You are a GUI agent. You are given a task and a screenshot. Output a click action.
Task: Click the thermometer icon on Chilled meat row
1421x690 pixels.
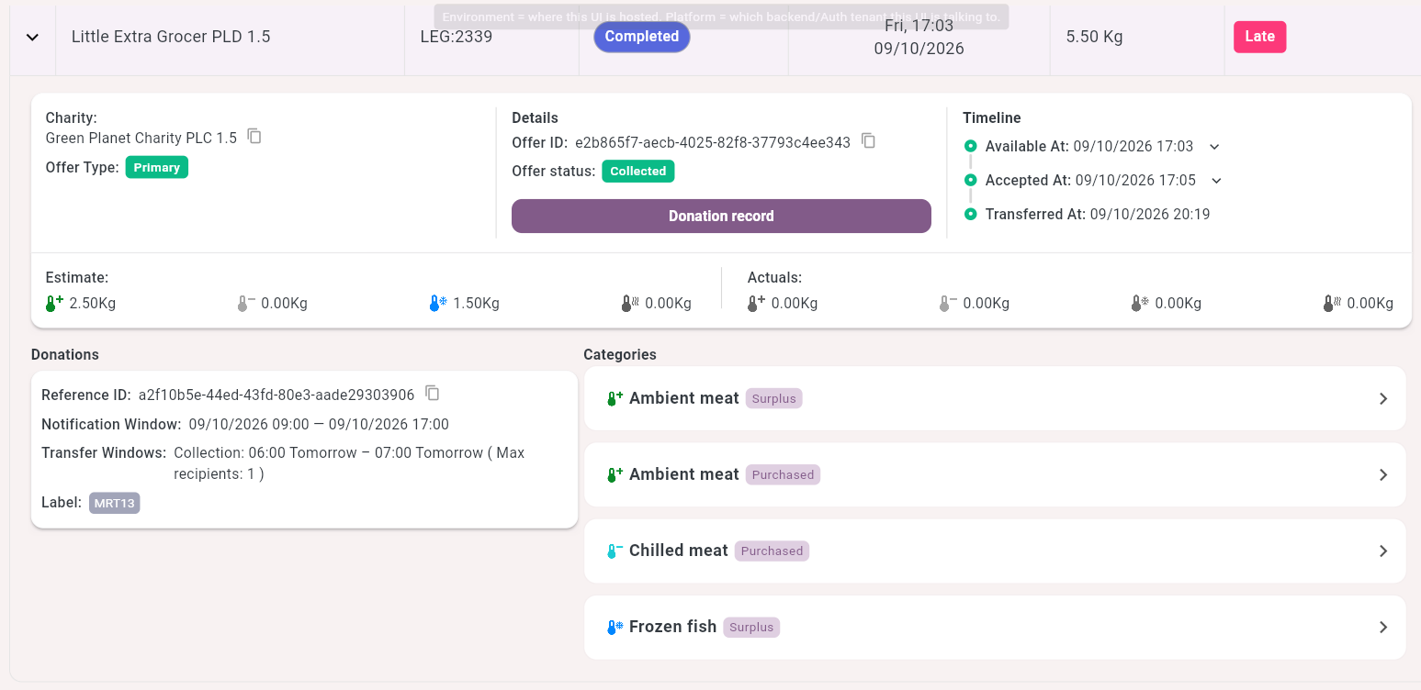[x=615, y=551]
